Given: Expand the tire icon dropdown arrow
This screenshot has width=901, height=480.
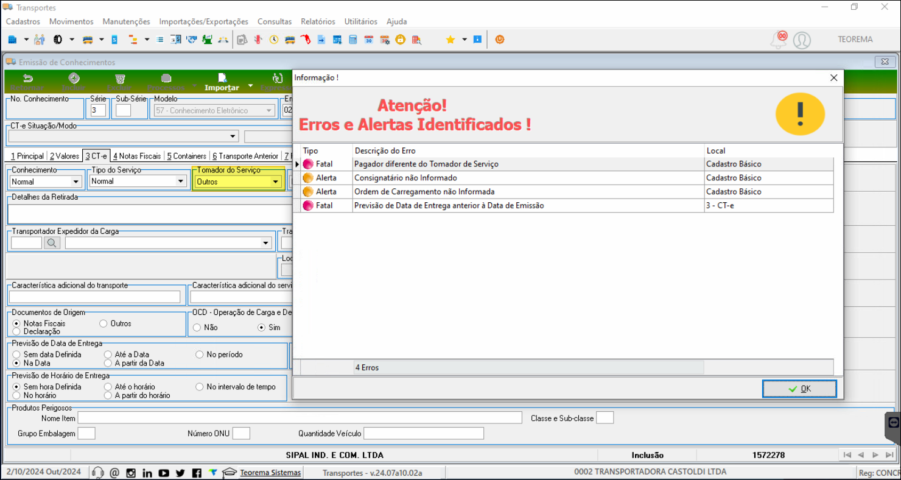Looking at the screenshot, I should (x=72, y=40).
